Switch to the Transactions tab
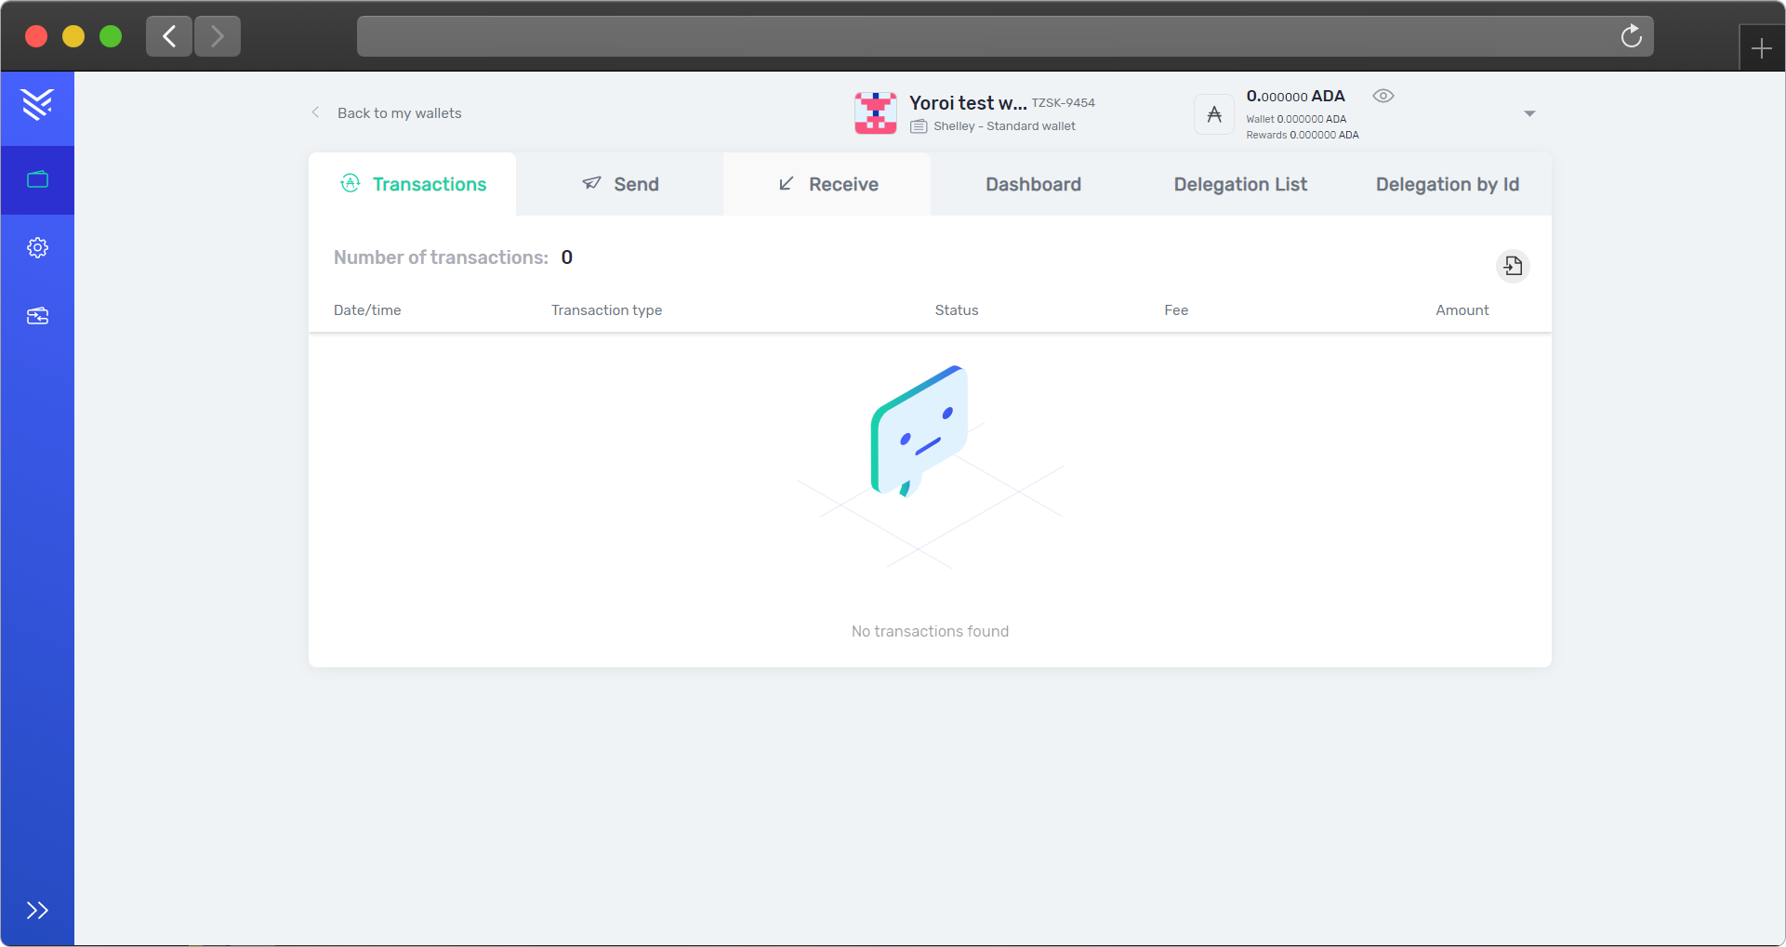Screen dimensions: 1786x947 (413, 184)
